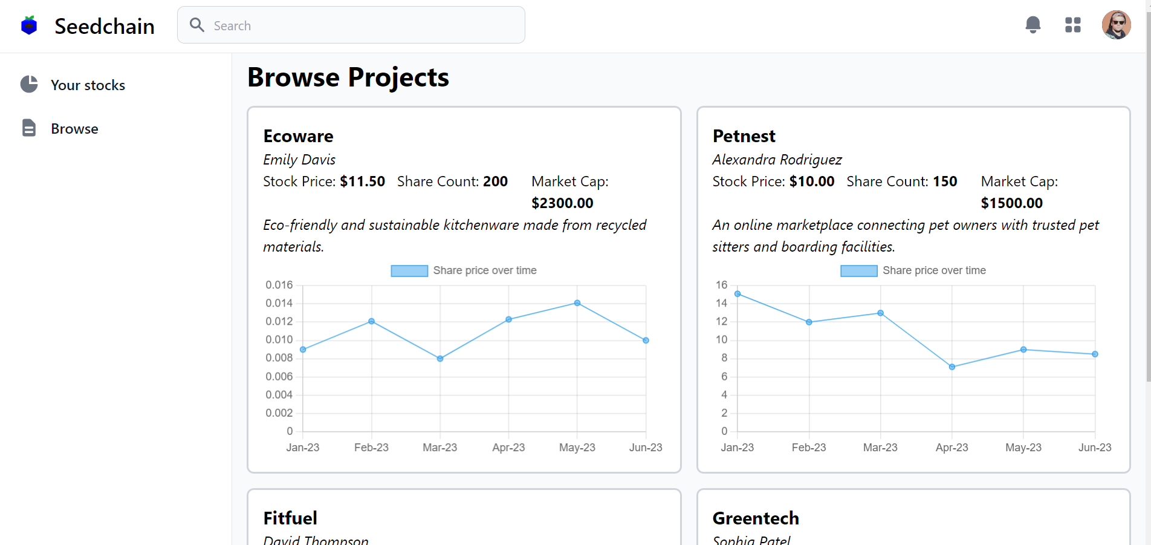Open the user profile avatar

1116,25
